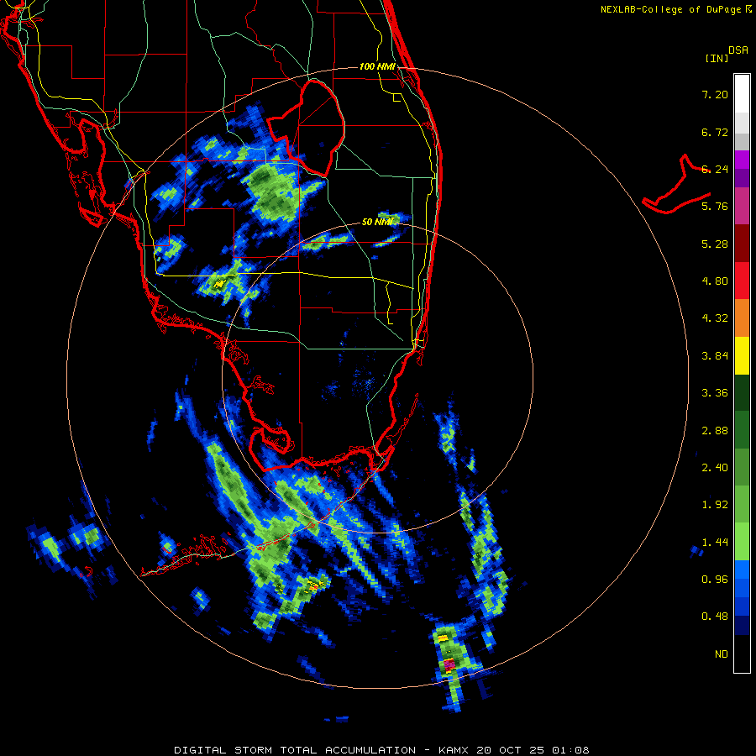Click the 3.84 legend value
The image size is (756, 756).
click(715, 356)
